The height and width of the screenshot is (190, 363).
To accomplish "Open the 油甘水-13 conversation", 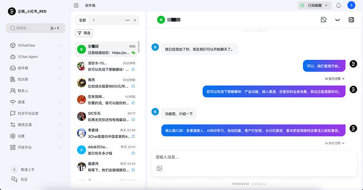I will coord(106,66).
